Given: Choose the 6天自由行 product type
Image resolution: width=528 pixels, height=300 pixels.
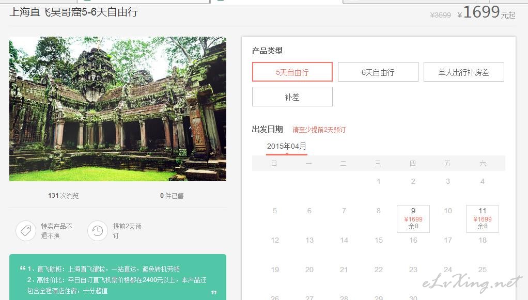Looking at the screenshot, I should click(x=378, y=72).
